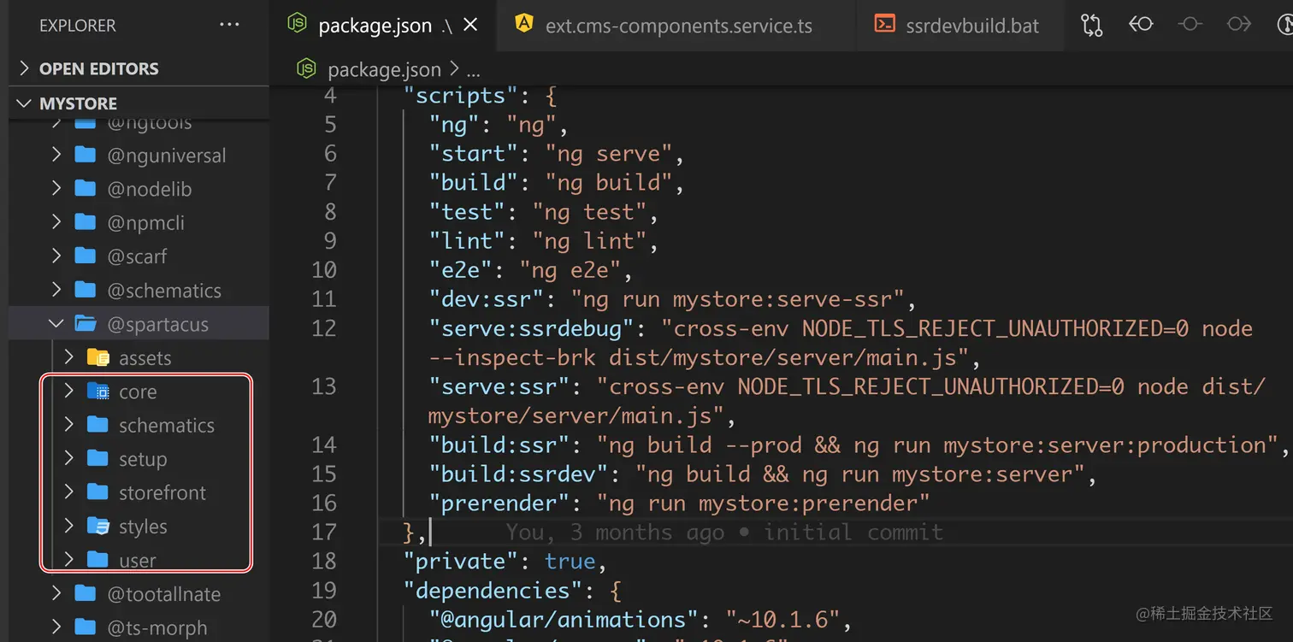Viewport: 1293px width, 642px height.
Task: Expand the @npmcli folder chevron
Action: (56, 222)
